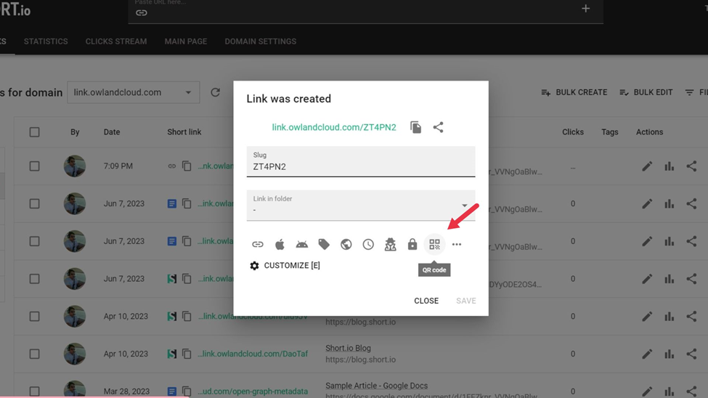View statistics for the 7:09 PM link
This screenshot has height=398, width=708.
tap(670, 166)
